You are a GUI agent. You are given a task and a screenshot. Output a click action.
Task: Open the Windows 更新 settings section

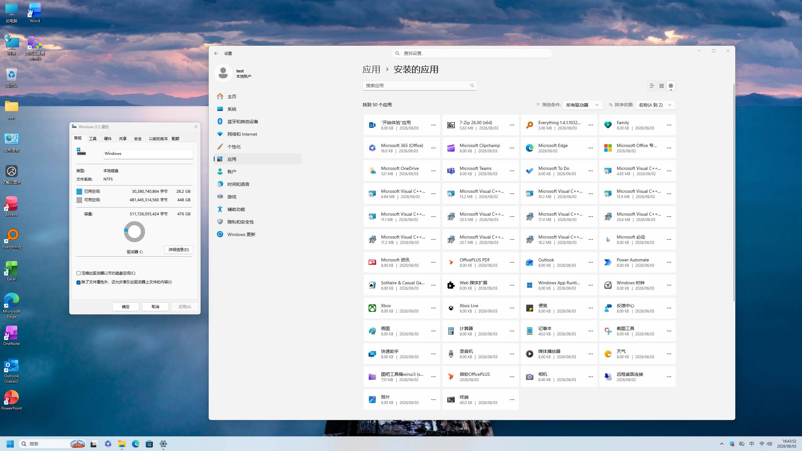tap(258, 234)
